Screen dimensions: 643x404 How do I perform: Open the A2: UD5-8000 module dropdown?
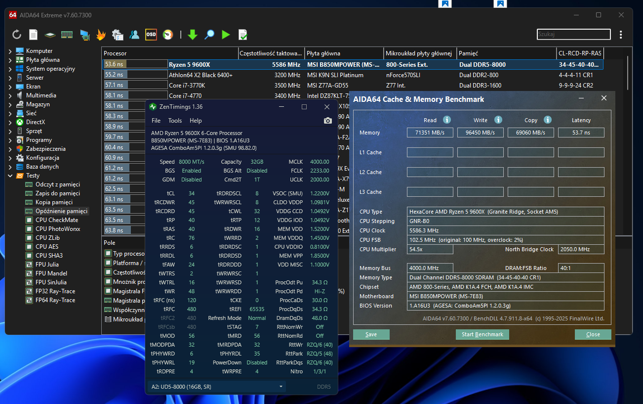pos(216,387)
